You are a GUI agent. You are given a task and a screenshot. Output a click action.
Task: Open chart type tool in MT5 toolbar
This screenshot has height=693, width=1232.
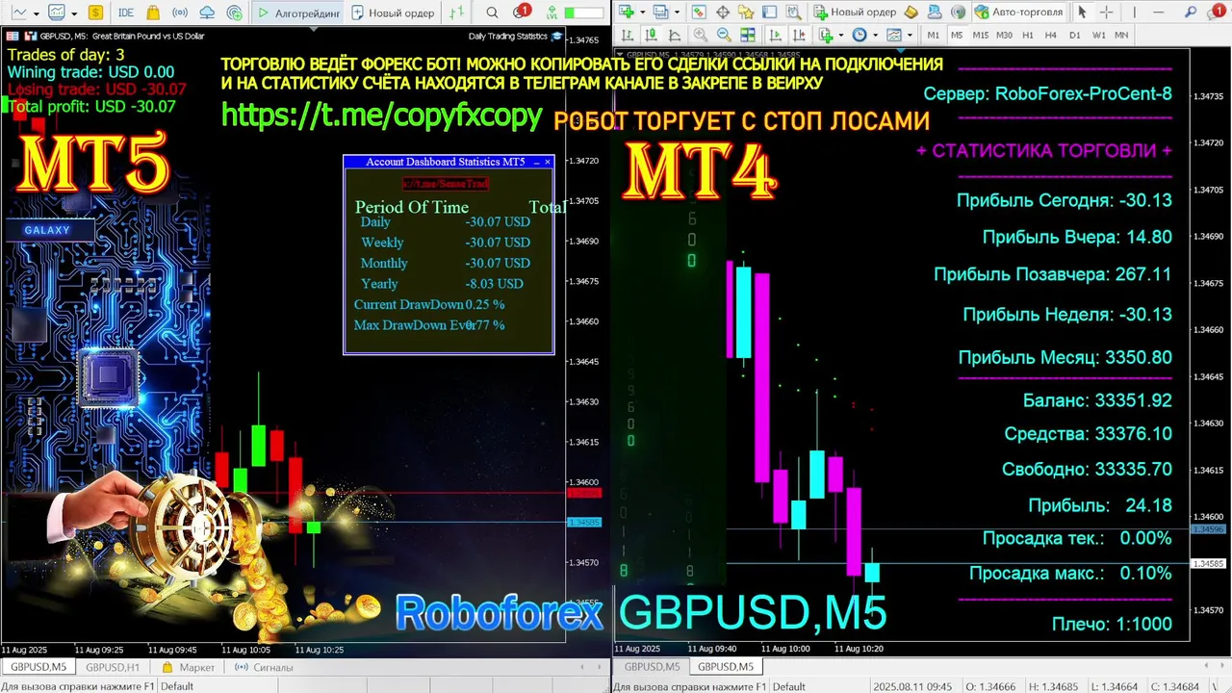click(x=19, y=13)
